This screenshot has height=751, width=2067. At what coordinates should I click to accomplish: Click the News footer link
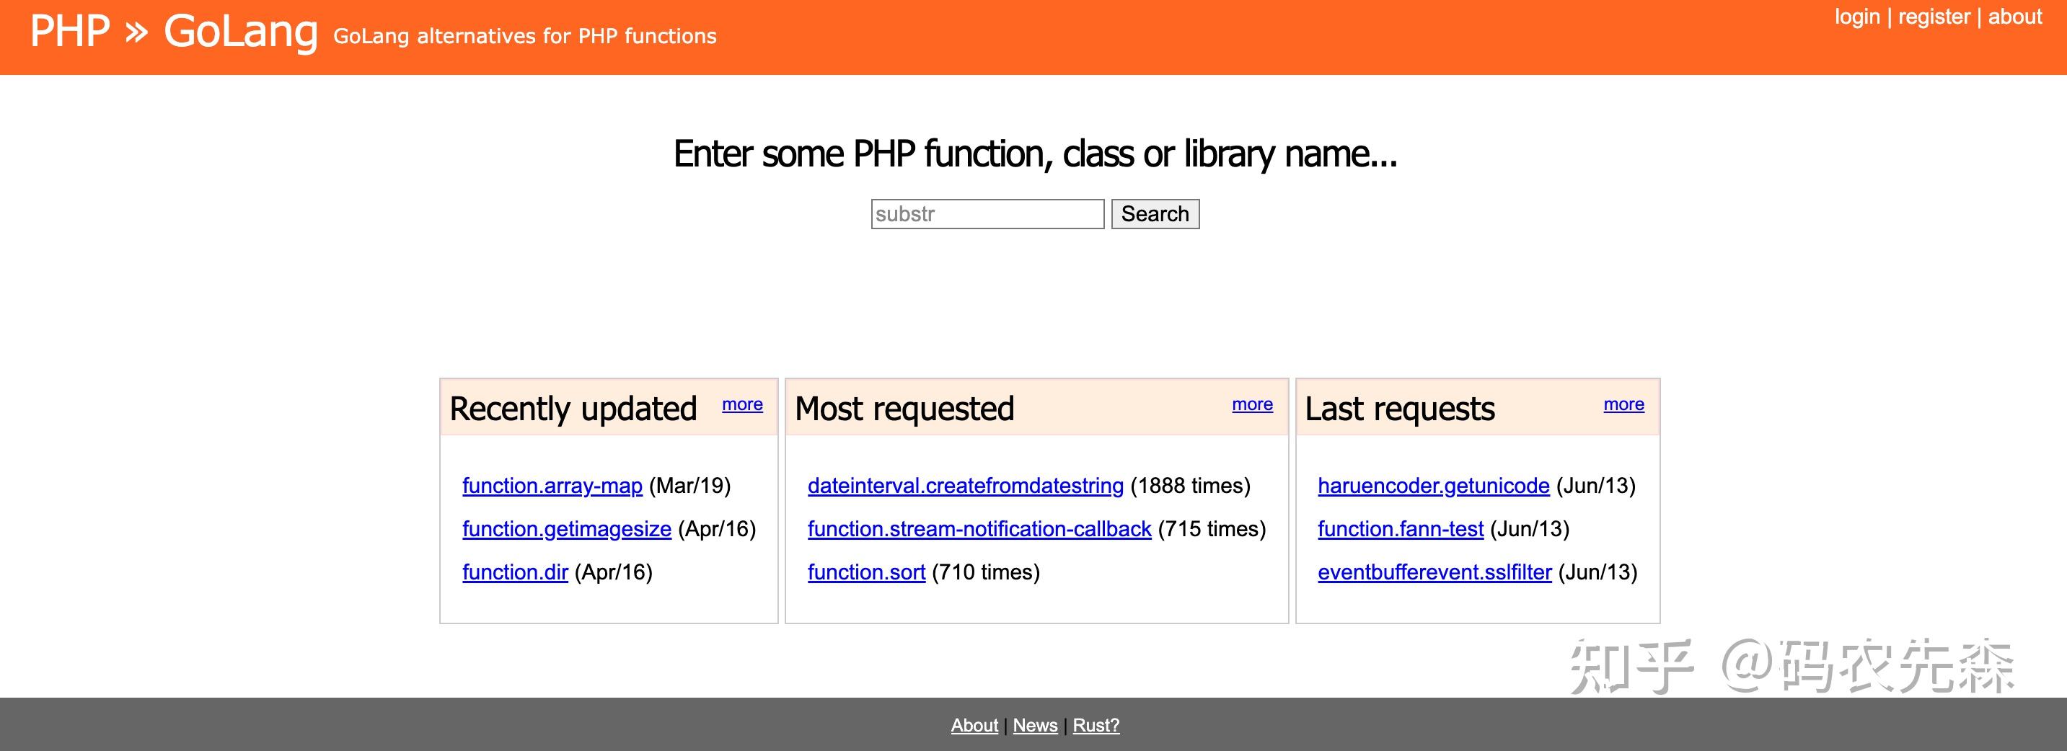pyautogui.click(x=1035, y=725)
